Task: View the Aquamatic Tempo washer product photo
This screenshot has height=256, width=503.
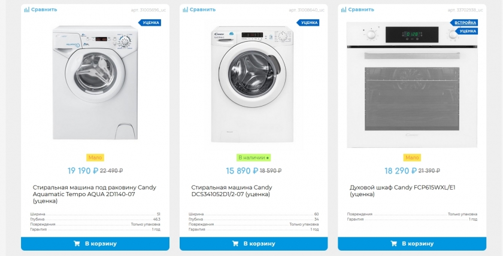Action: [95, 83]
